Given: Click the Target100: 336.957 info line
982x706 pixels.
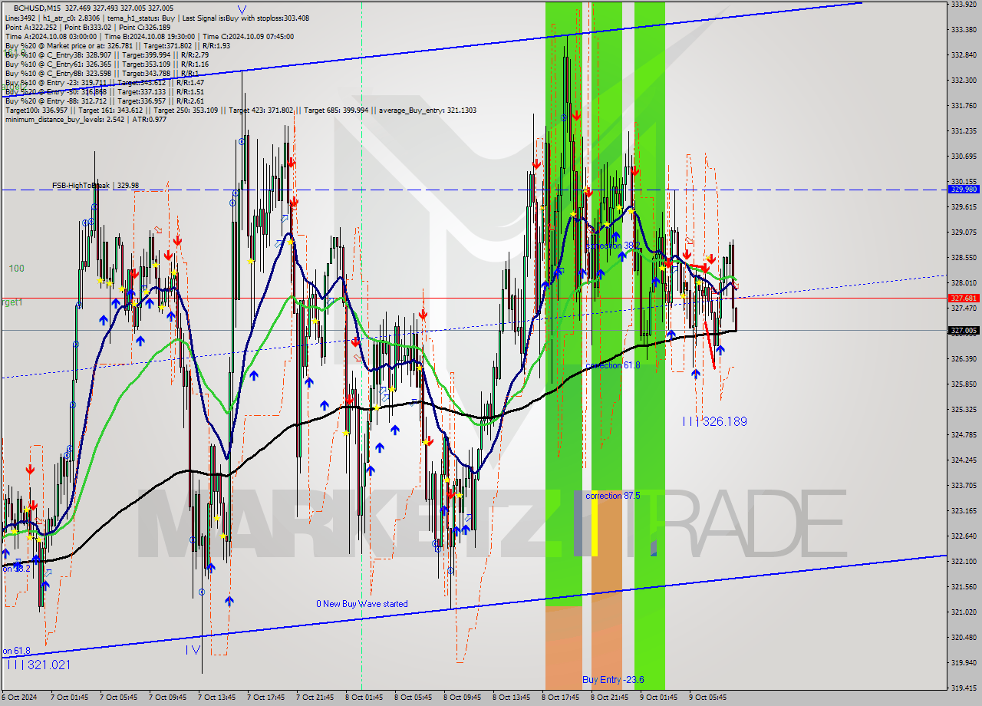Looking at the screenshot, I should click(x=241, y=111).
